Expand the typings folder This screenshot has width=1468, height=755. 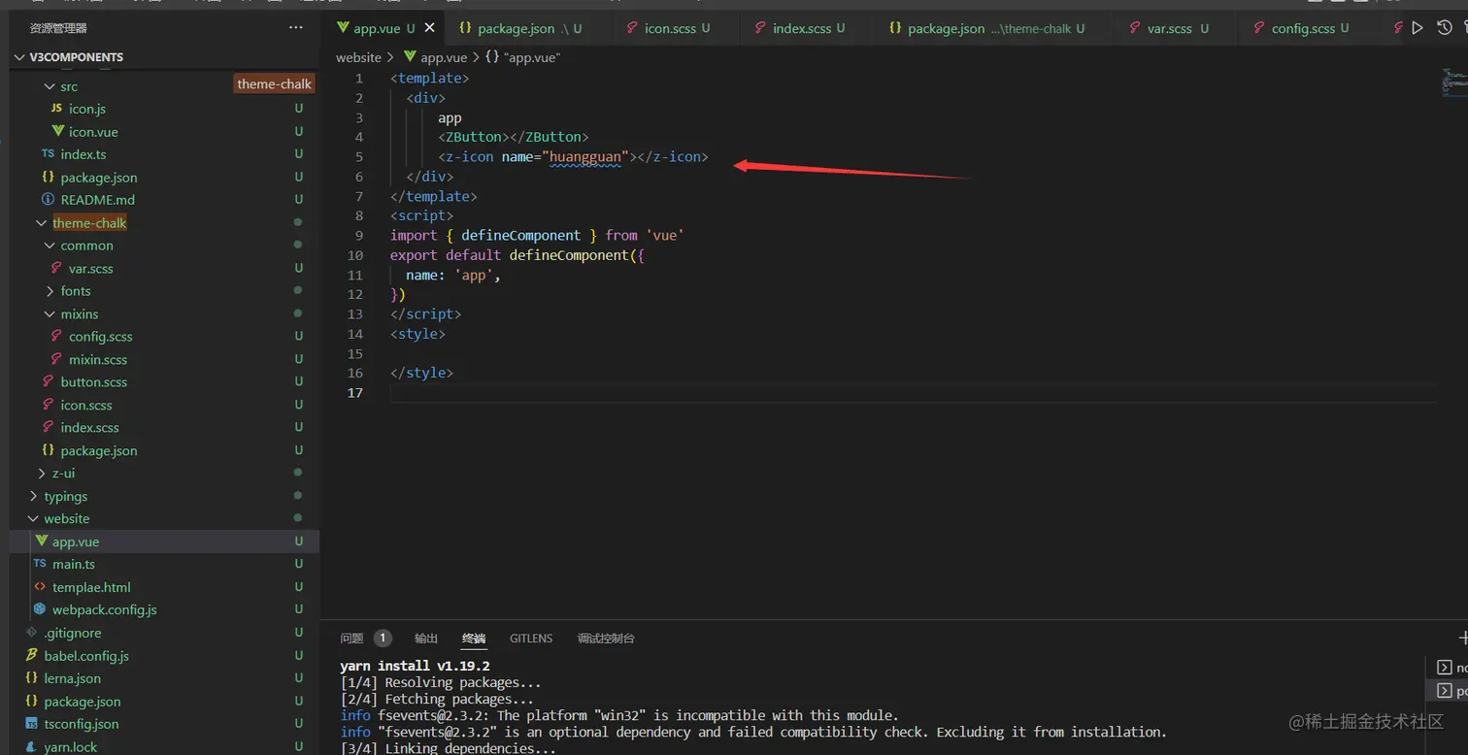34,496
